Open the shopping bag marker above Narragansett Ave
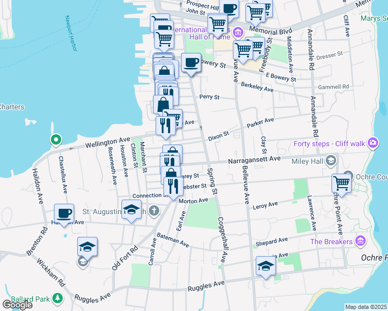This screenshot has height=311, width=388. click(173, 150)
